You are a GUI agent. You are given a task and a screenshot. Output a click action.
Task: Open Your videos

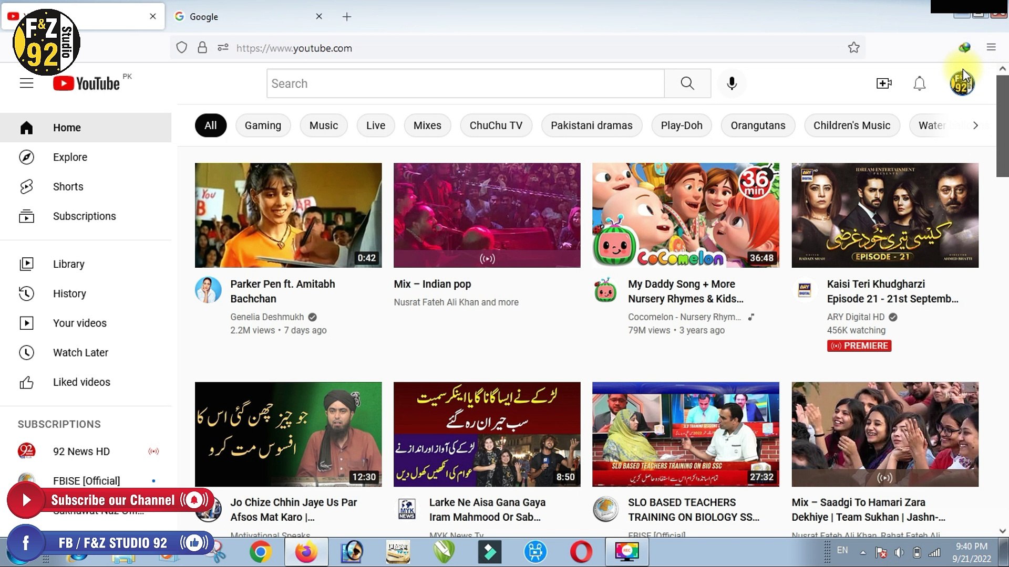(x=86, y=323)
